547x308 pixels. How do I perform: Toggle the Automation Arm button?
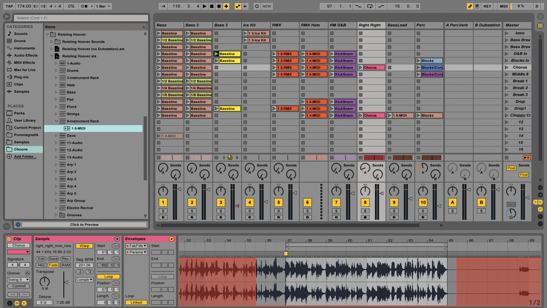point(238,6)
